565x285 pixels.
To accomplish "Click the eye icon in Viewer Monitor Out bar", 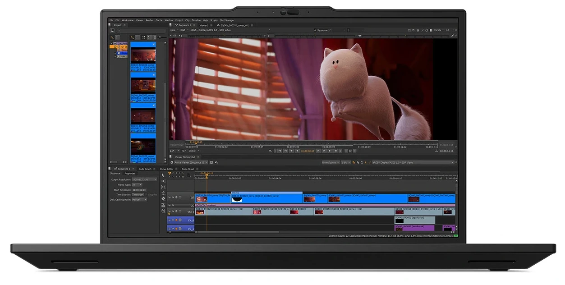I will [216, 162].
